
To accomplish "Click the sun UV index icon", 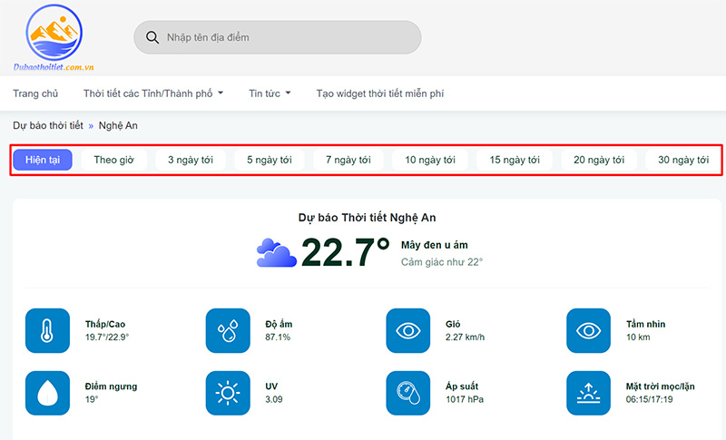I will (228, 393).
